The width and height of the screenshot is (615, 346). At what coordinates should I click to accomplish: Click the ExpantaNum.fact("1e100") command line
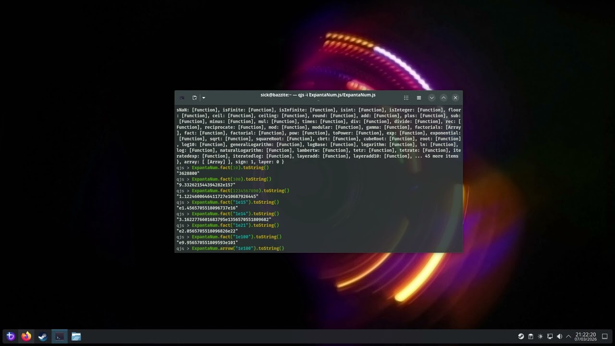[x=229, y=237]
